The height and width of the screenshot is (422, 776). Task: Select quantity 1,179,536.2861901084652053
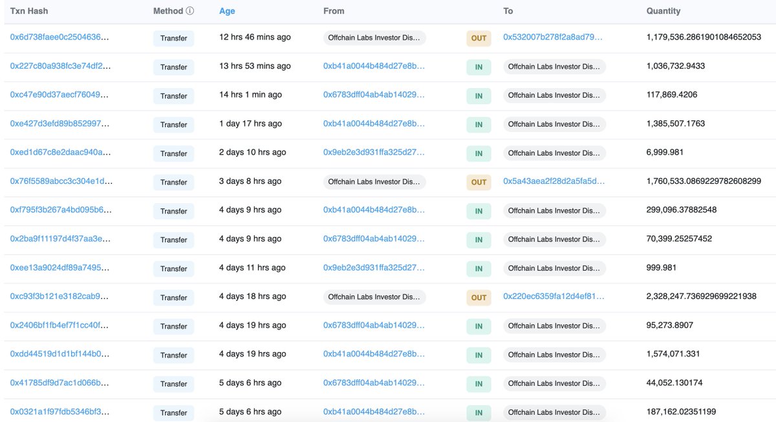pyautogui.click(x=704, y=38)
